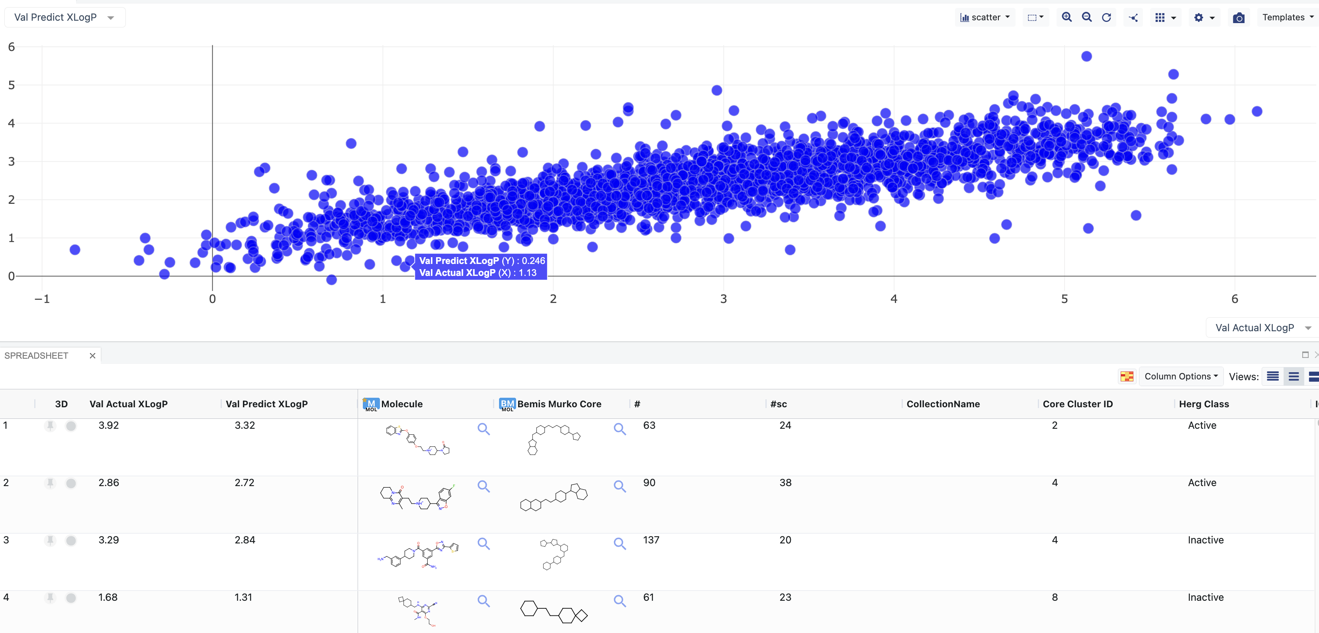The width and height of the screenshot is (1319, 633).
Task: Select the SPREADSHEET tab
Action: 36,356
